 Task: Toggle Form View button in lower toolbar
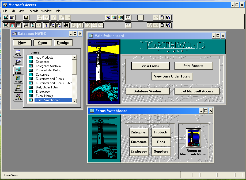click(x=12, y=25)
